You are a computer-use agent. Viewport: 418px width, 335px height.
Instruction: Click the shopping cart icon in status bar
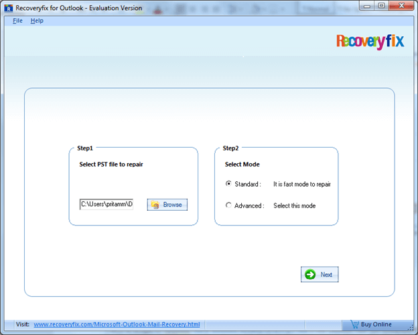tap(354, 324)
